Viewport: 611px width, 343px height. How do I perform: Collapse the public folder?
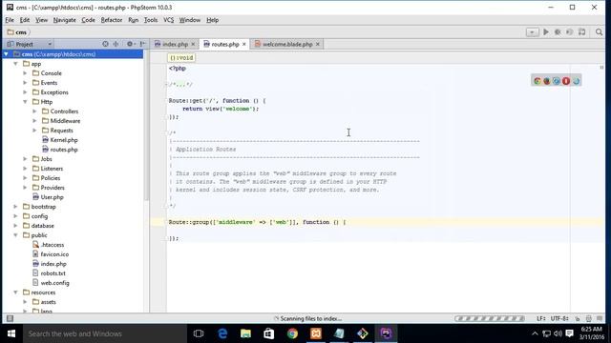click(15, 235)
